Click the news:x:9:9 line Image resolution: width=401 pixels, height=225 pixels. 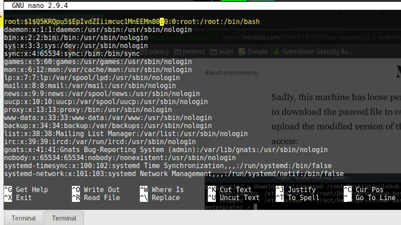[102, 94]
